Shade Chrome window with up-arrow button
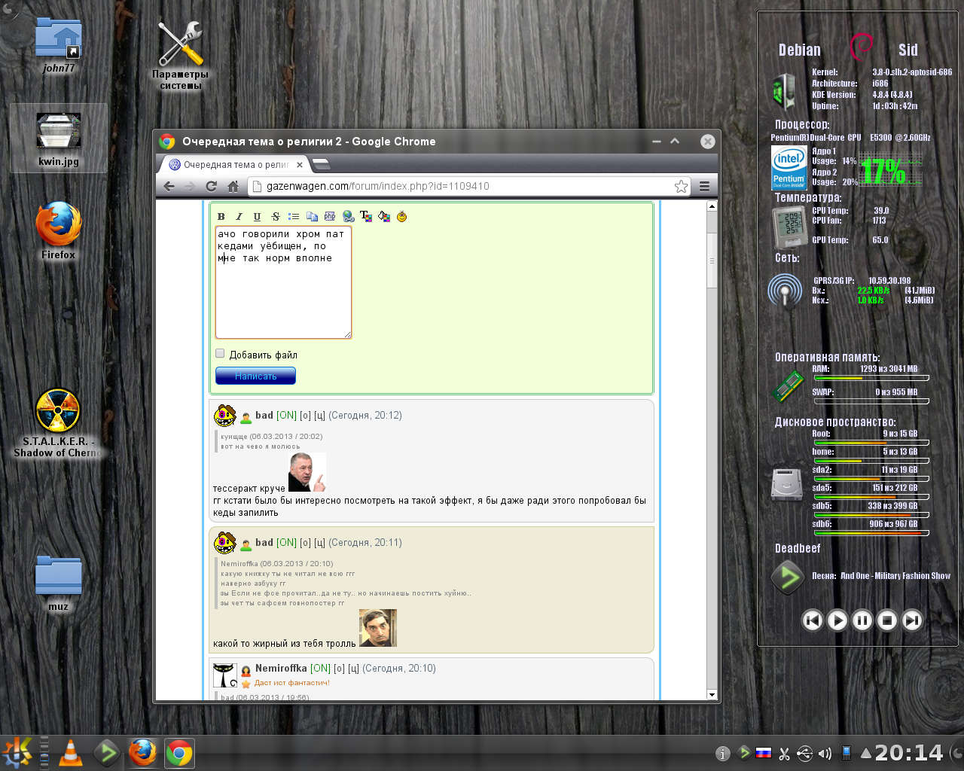 [x=675, y=141]
